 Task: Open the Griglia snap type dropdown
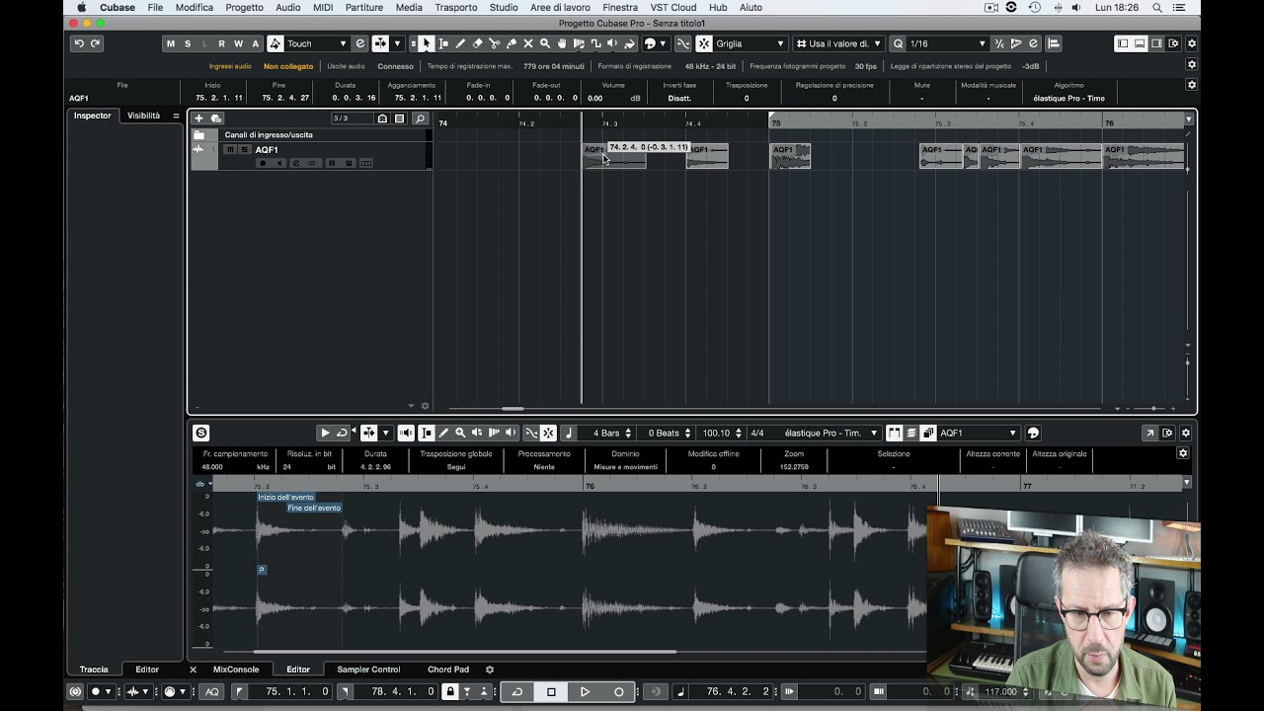[750, 43]
